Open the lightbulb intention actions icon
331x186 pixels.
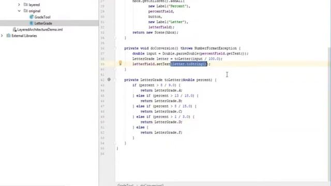coord(121,63)
